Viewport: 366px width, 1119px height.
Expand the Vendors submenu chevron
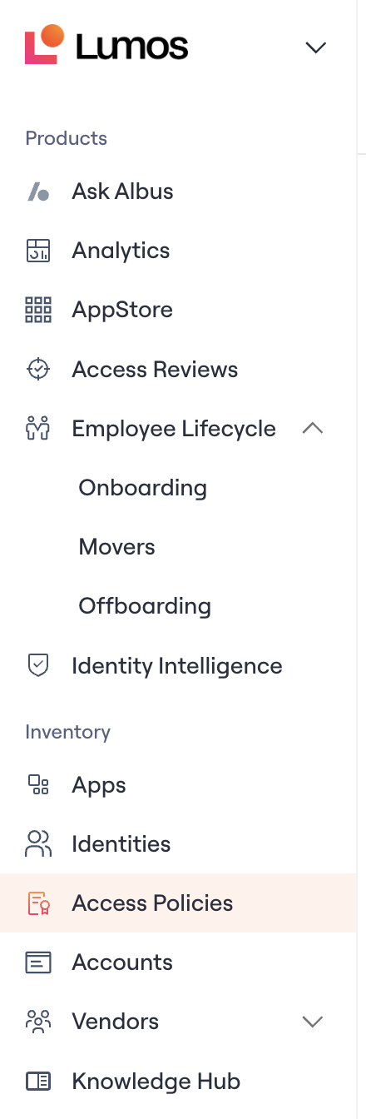(313, 1022)
